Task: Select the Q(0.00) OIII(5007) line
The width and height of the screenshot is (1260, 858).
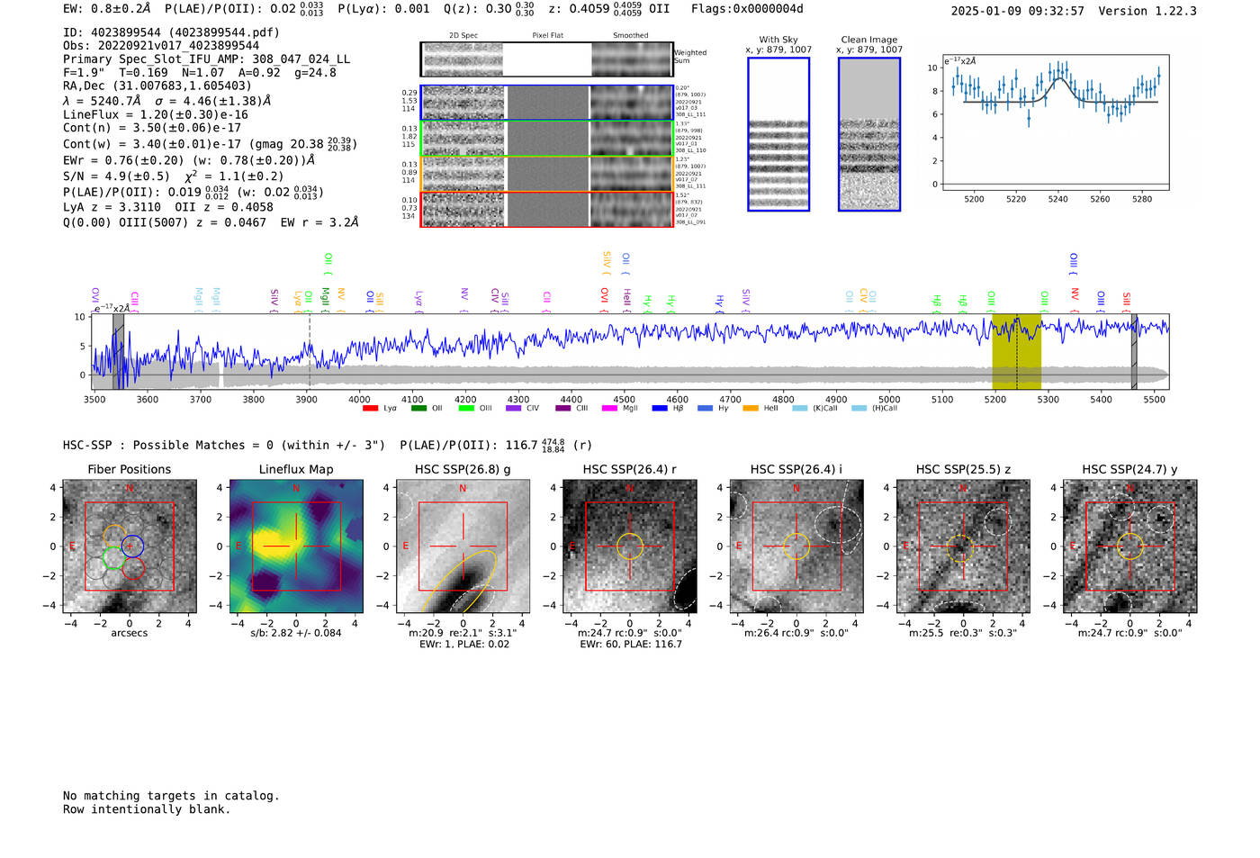Action: point(211,222)
